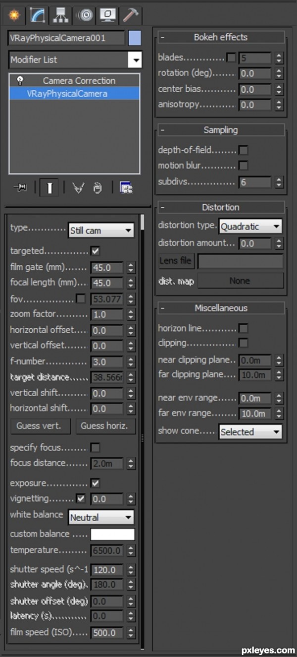Open the Hierarchy panel tab
The height and width of the screenshot is (657, 297).
tap(61, 15)
